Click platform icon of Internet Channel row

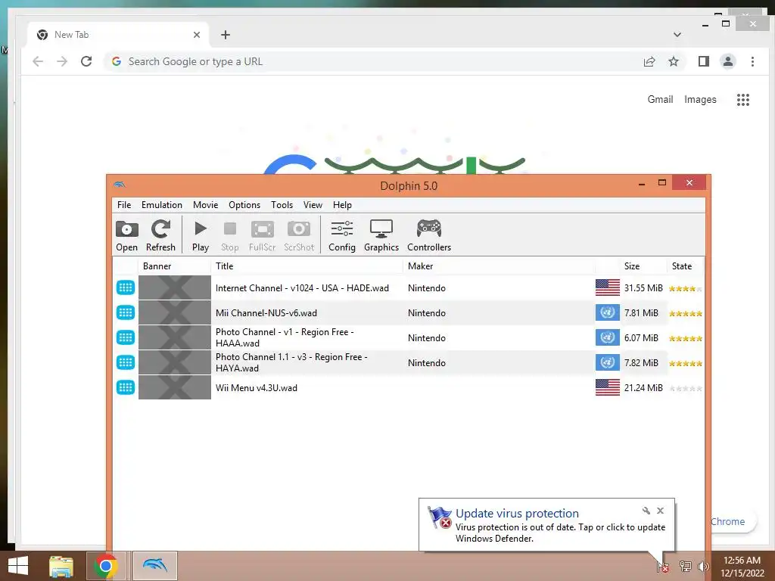coord(126,287)
